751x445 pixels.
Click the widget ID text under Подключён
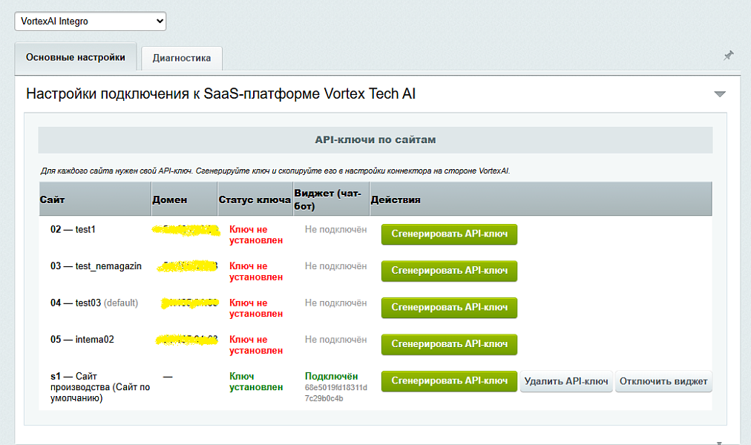pos(336,393)
